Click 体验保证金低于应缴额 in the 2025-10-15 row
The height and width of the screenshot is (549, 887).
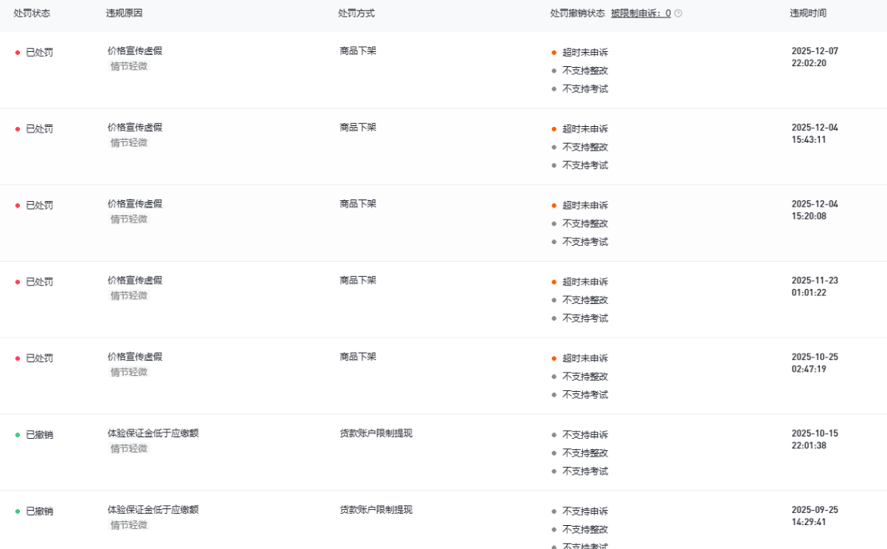click(153, 434)
